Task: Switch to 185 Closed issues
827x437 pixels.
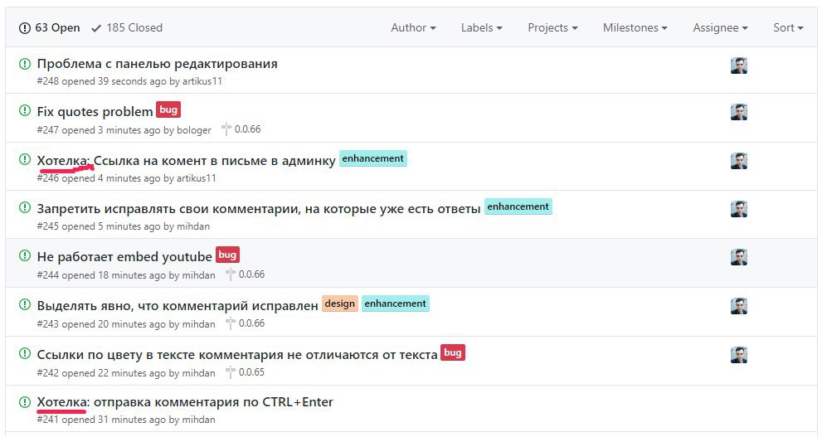Action: coord(127,28)
